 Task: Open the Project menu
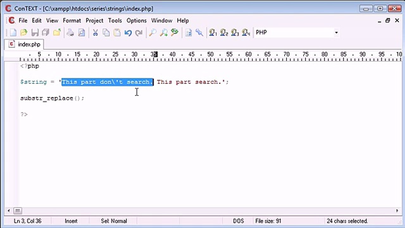pos(94,21)
